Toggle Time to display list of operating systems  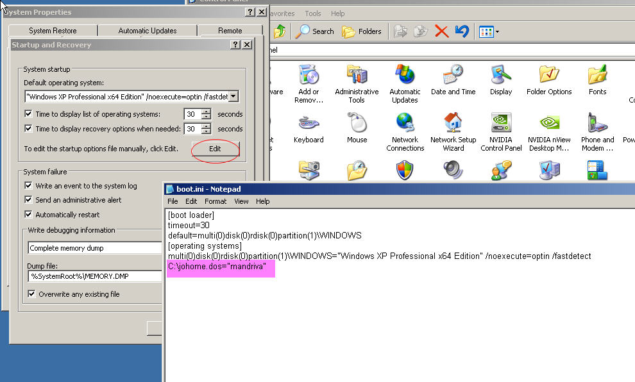(28, 113)
